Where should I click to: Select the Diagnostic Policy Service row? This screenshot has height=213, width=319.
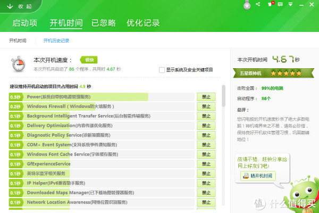click(x=102, y=135)
